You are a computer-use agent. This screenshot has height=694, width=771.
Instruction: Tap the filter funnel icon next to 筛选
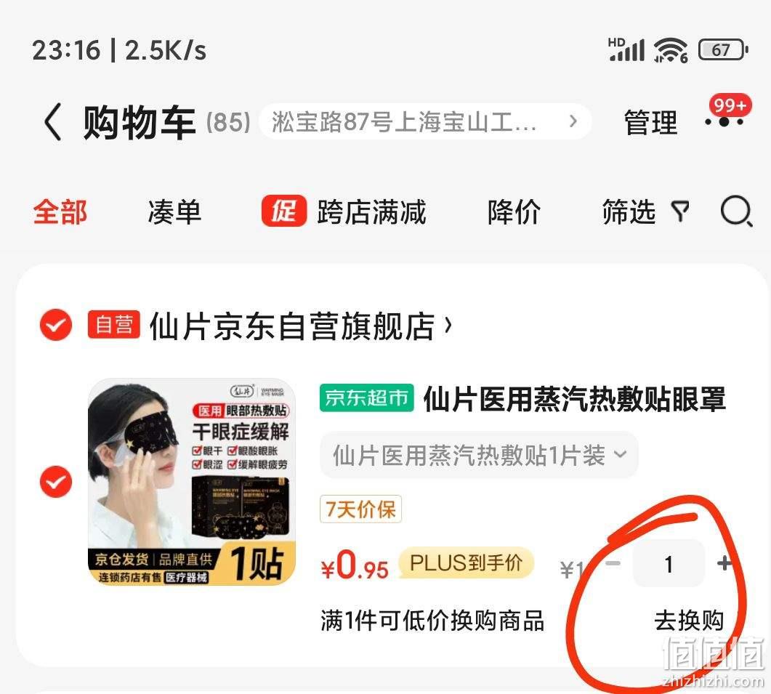point(680,212)
